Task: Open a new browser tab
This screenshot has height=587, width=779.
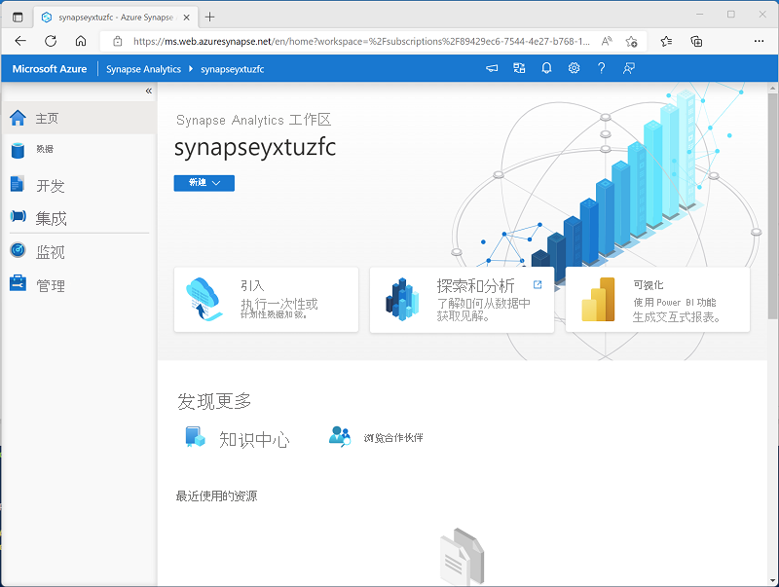Action: pos(209,17)
